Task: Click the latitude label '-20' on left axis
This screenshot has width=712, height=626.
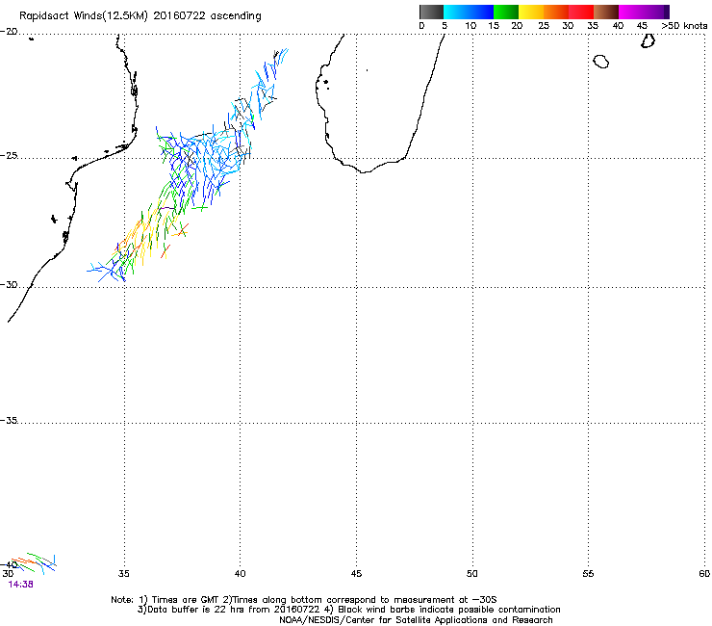Action: coord(9,32)
